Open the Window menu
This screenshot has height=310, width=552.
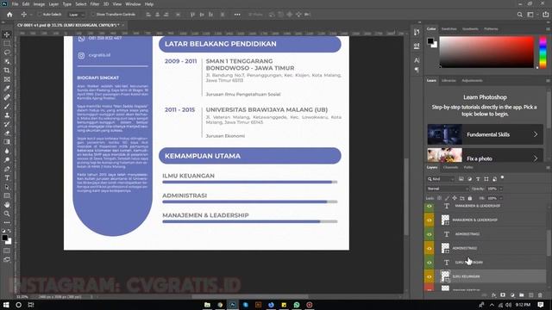coord(133,4)
